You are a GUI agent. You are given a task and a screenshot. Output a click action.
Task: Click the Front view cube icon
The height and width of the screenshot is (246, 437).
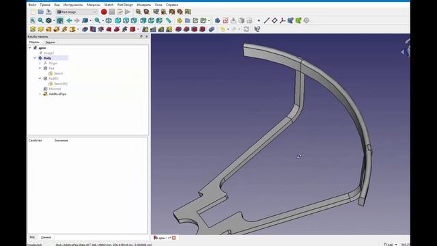(118, 20)
